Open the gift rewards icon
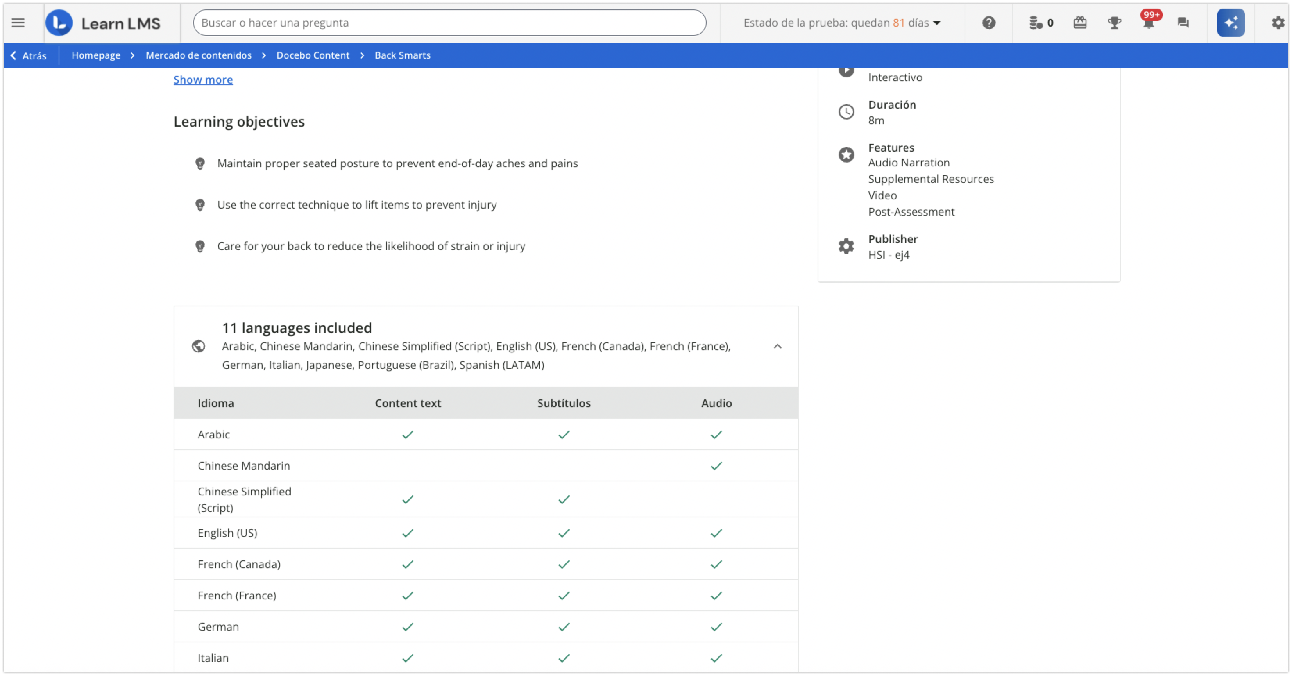Viewport: 1292px width, 676px height. coord(1080,23)
